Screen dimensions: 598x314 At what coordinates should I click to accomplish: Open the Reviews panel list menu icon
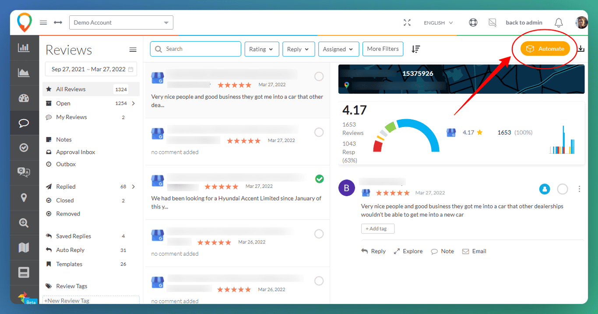click(x=133, y=50)
